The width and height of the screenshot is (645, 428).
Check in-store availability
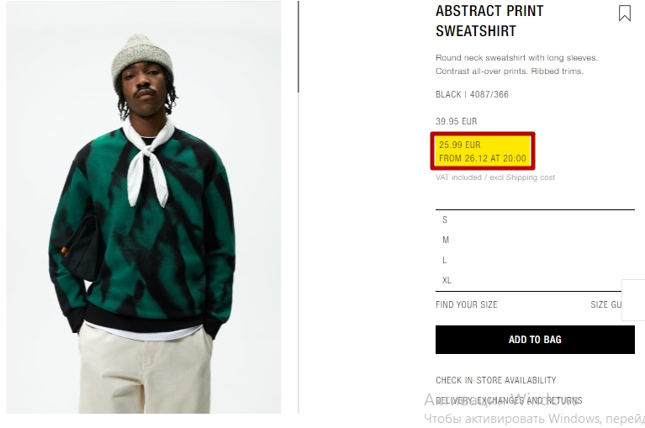pyautogui.click(x=495, y=380)
